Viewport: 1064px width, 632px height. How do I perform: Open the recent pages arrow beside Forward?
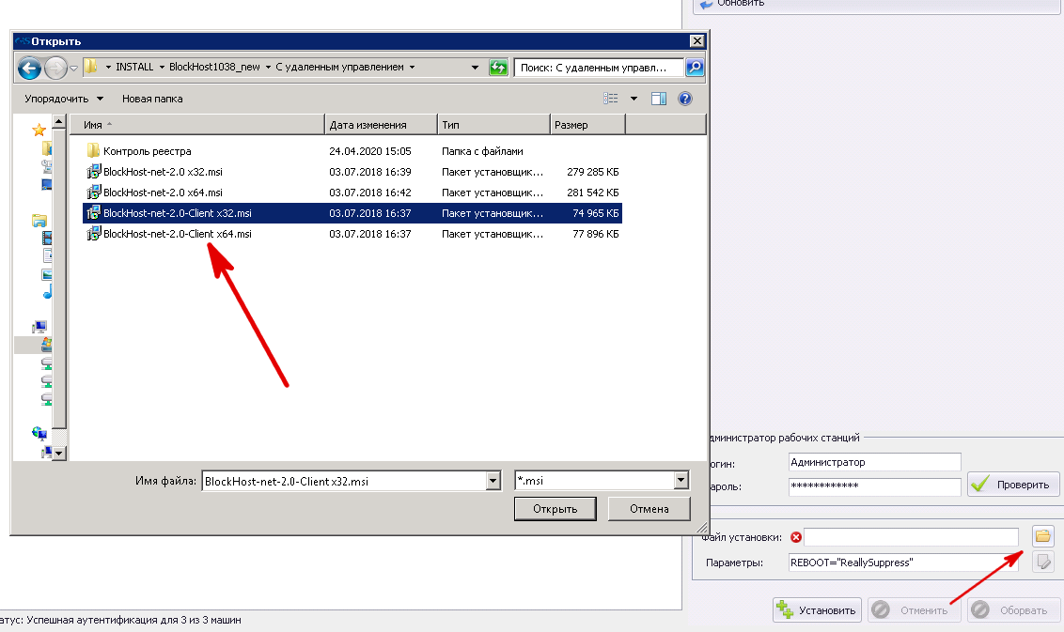point(74,69)
